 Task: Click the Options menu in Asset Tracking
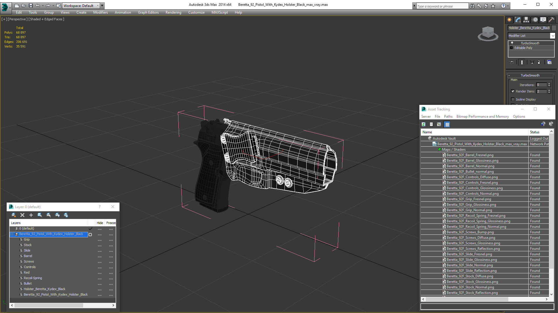coord(519,117)
